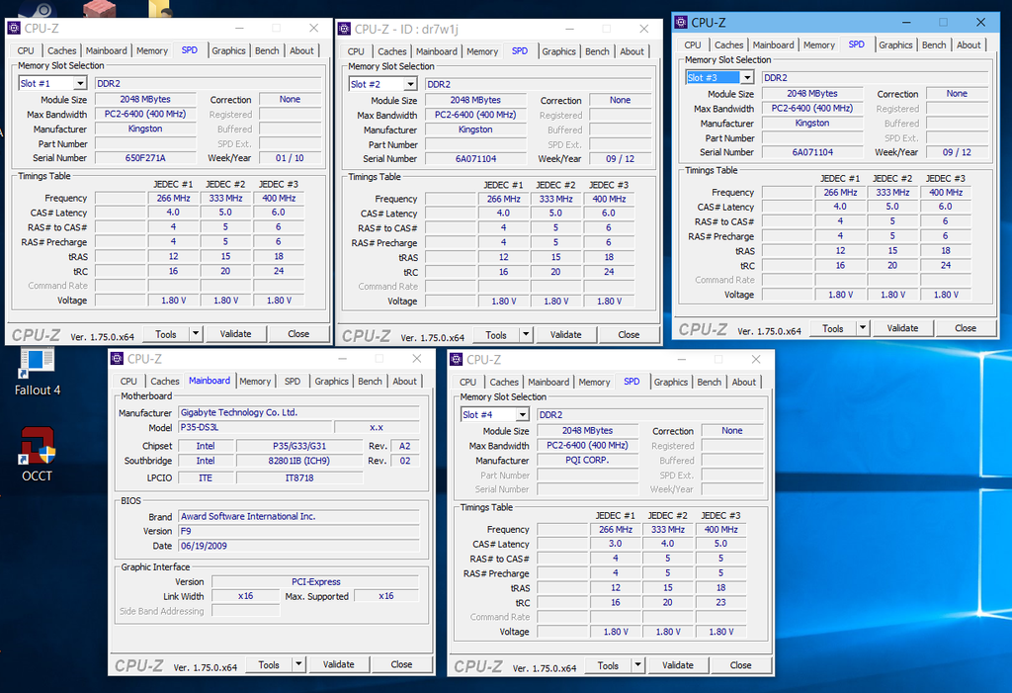Open Memory tab in Slot #4 window
This screenshot has width=1012, height=693.
594,382
